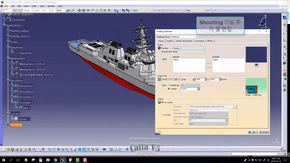Collapse the Cameras tree node
This screenshot has height=163, width=290.
8,113
